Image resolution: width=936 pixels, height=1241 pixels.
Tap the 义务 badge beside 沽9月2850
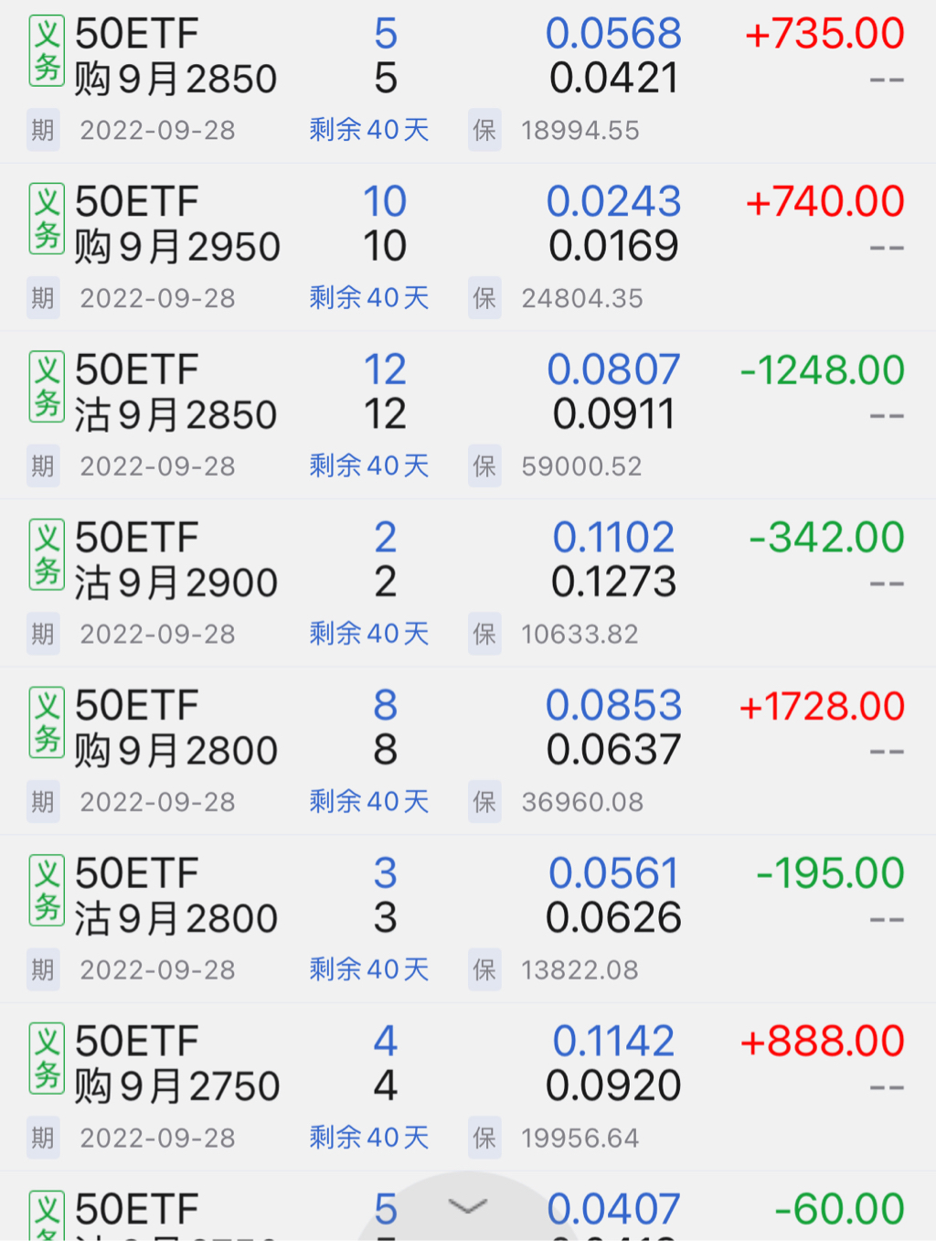(47, 388)
